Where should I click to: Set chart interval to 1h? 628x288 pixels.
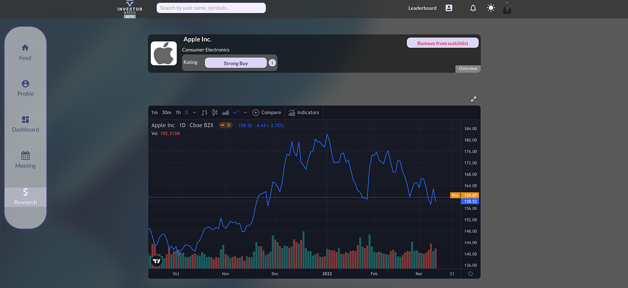pos(178,112)
